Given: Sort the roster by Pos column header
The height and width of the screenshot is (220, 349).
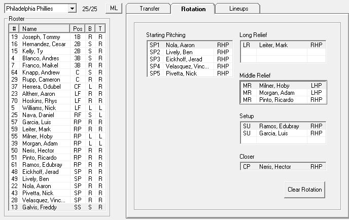Looking at the screenshot, I should pyautogui.click(x=77, y=29).
